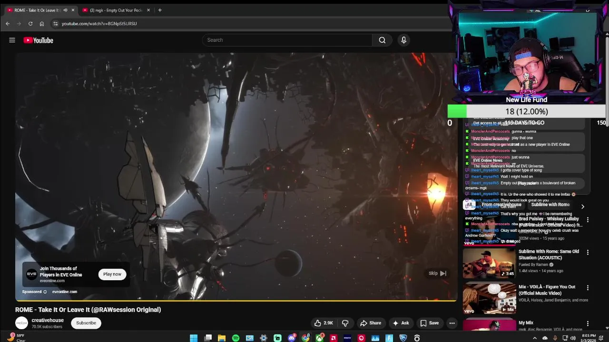Open Sublime With Rome: Same Old Situation title

[549, 255]
